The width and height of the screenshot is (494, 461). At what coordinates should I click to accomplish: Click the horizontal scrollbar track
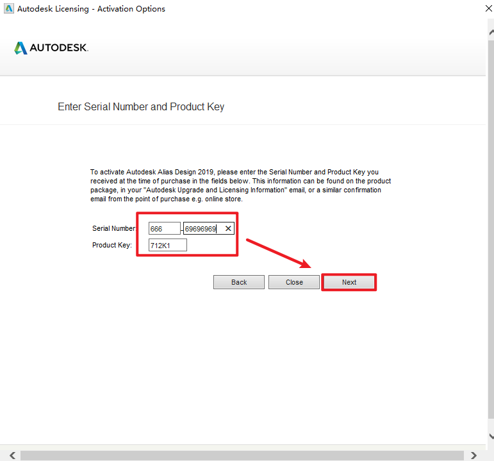coord(242,455)
